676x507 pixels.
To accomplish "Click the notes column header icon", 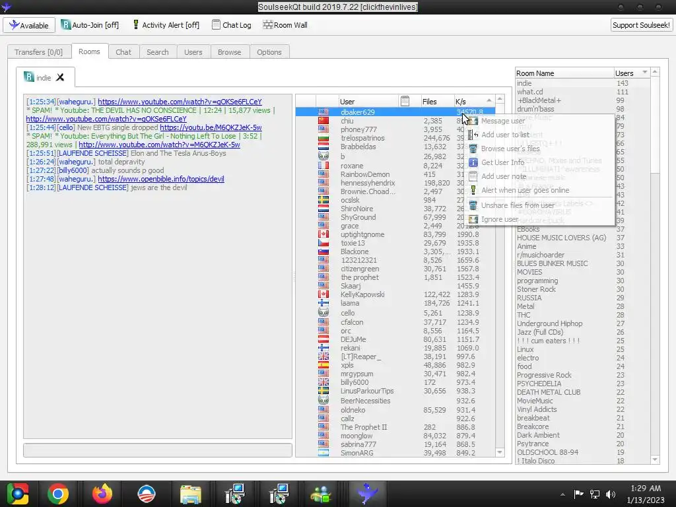I will (x=405, y=101).
